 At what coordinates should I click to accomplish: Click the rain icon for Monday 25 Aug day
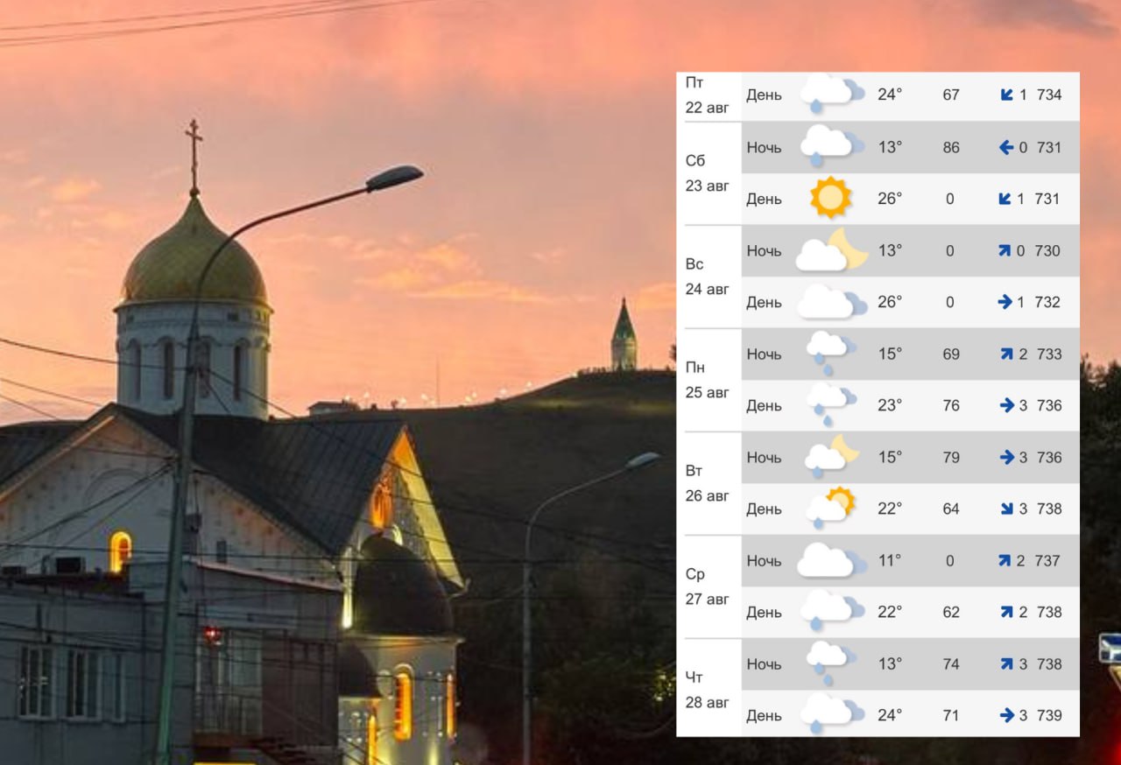tap(831, 404)
